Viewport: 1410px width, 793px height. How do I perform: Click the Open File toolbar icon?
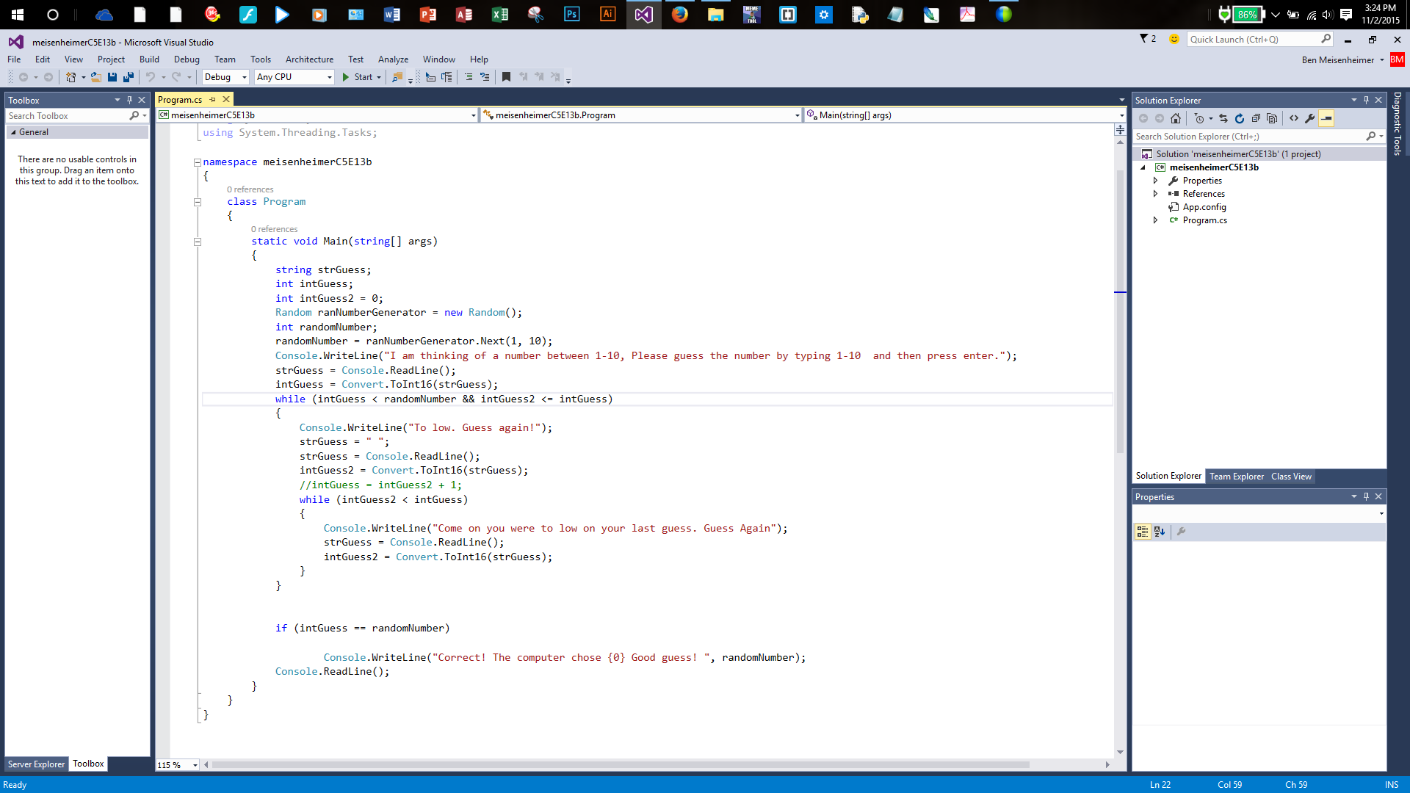tap(95, 77)
